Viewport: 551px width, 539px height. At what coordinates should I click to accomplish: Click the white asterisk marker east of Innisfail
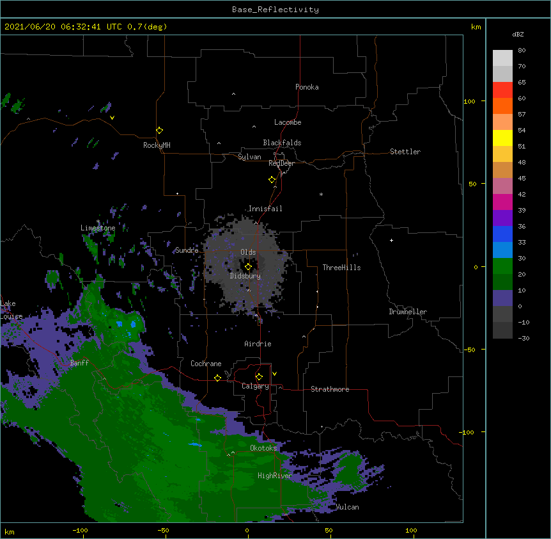click(x=321, y=194)
